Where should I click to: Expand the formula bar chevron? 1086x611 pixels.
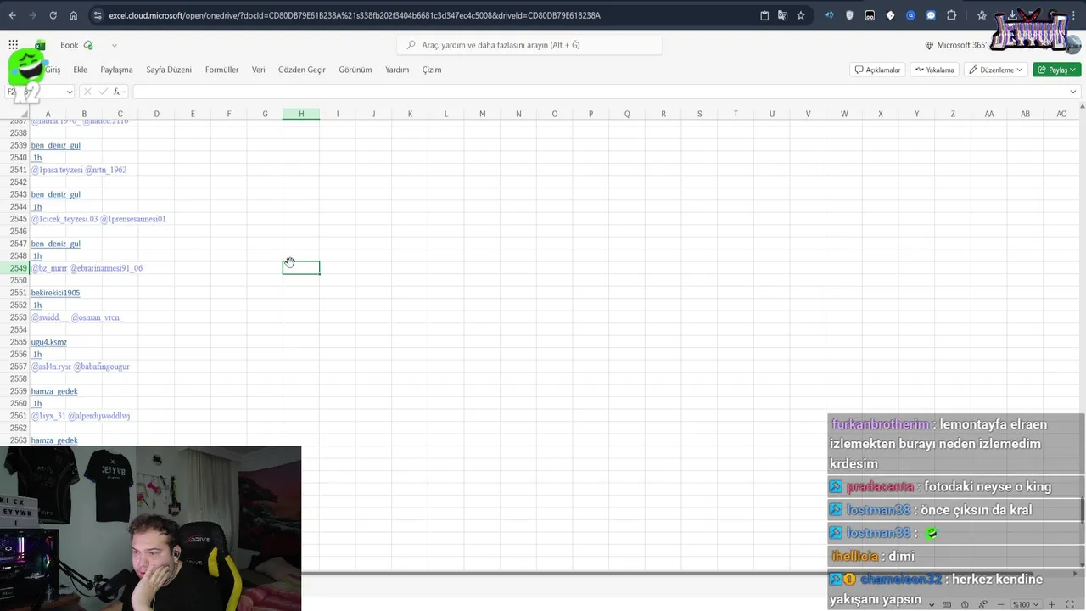pos(1073,92)
